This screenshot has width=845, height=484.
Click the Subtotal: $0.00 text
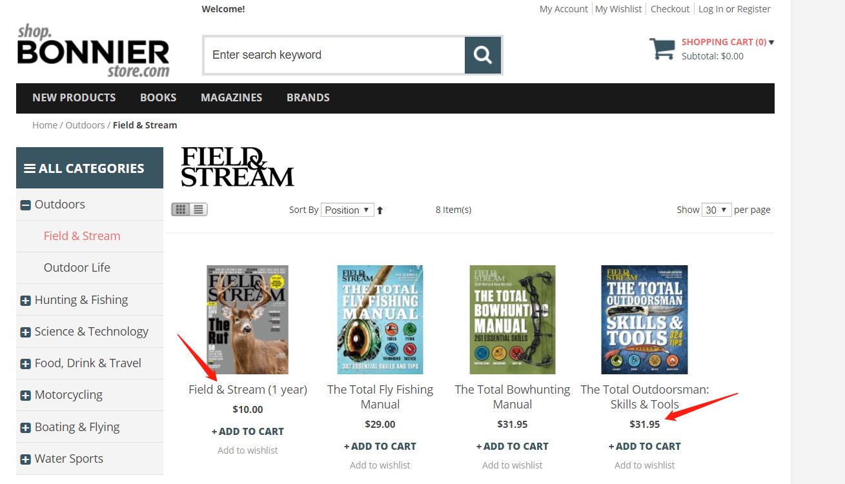click(713, 56)
